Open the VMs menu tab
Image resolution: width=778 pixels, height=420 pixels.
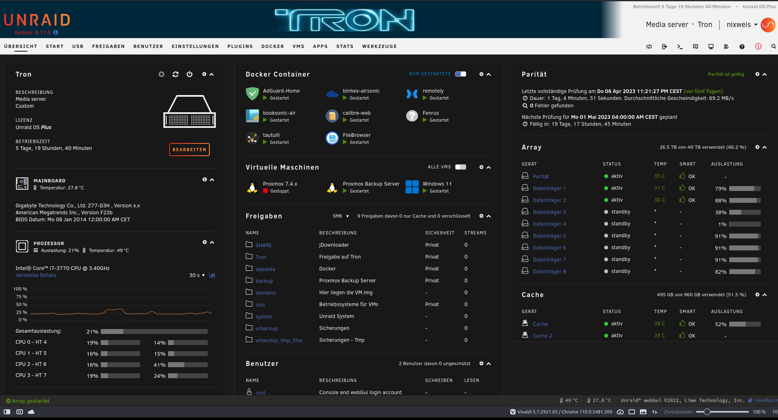tap(298, 46)
